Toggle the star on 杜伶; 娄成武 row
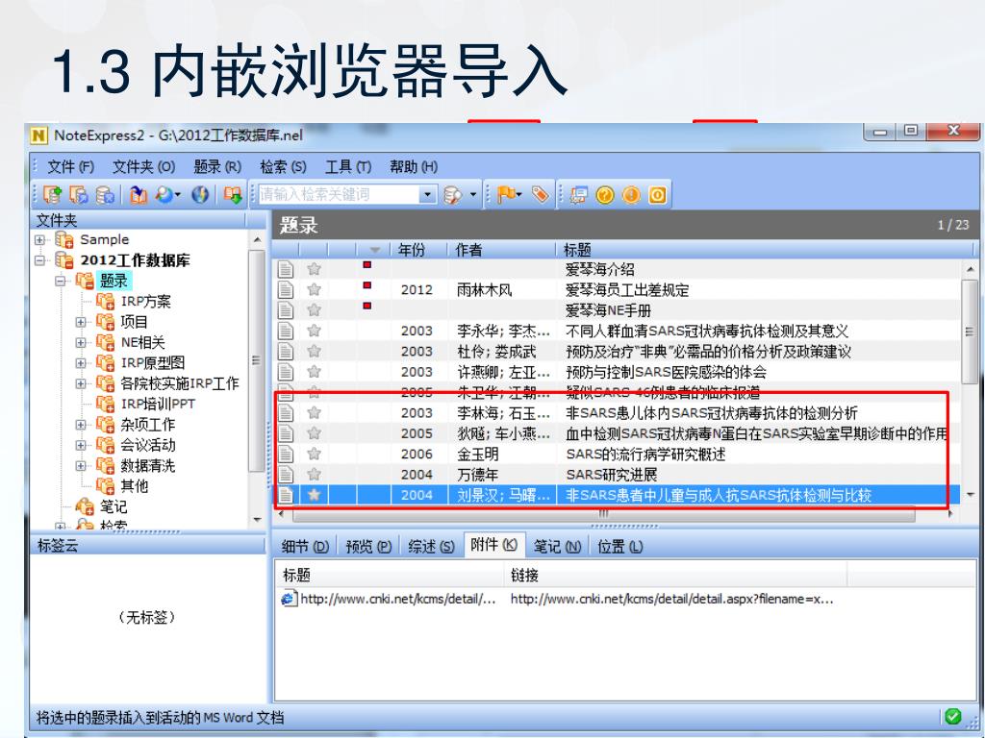Image resolution: width=985 pixels, height=738 pixels. pyautogui.click(x=315, y=351)
